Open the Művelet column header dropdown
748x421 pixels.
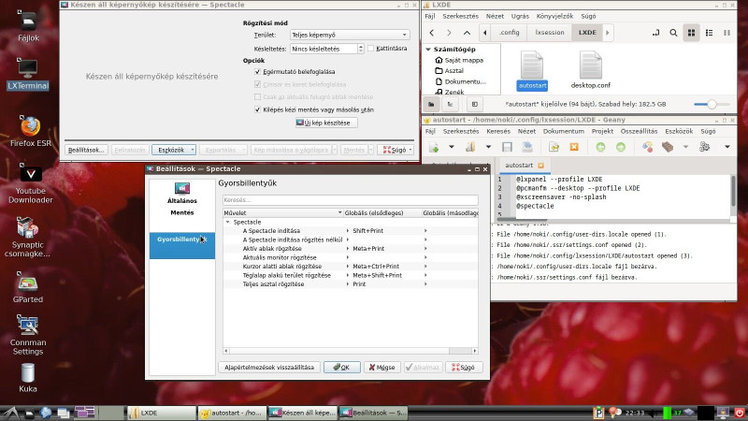point(340,213)
